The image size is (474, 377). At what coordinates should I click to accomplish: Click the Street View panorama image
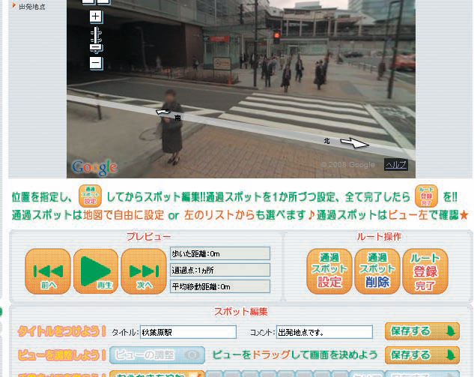click(x=241, y=91)
